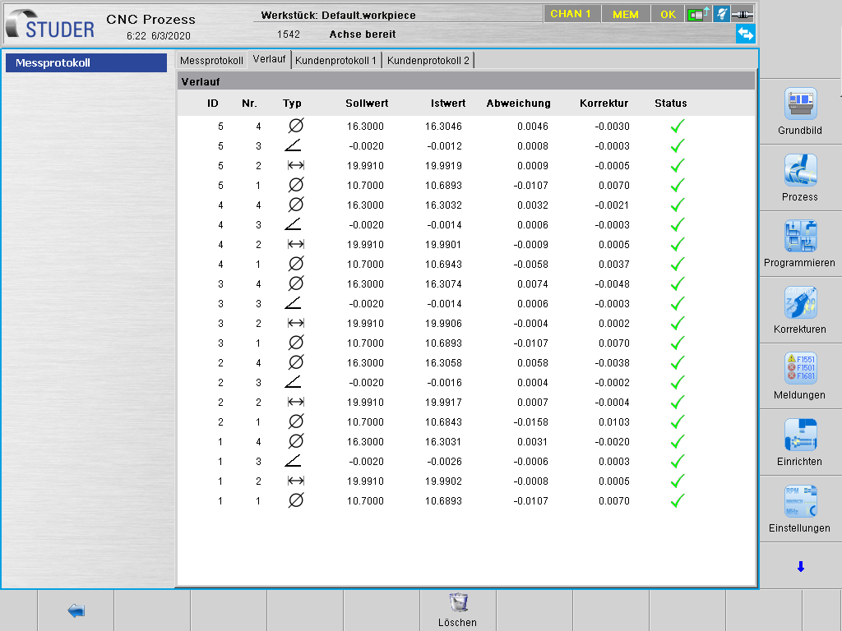The height and width of the screenshot is (631, 842).
Task: Click the CHAN 1 channel indicator
Action: pos(571,14)
